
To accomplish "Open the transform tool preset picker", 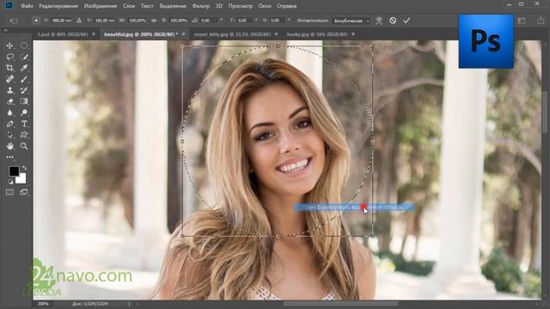I will click(14, 21).
